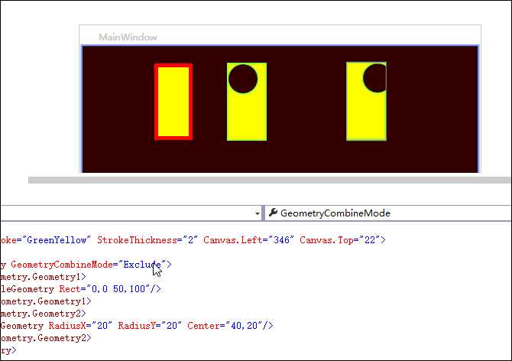The height and width of the screenshot is (361, 512).
Task: Click the MainWindow title text
Action: pos(128,37)
